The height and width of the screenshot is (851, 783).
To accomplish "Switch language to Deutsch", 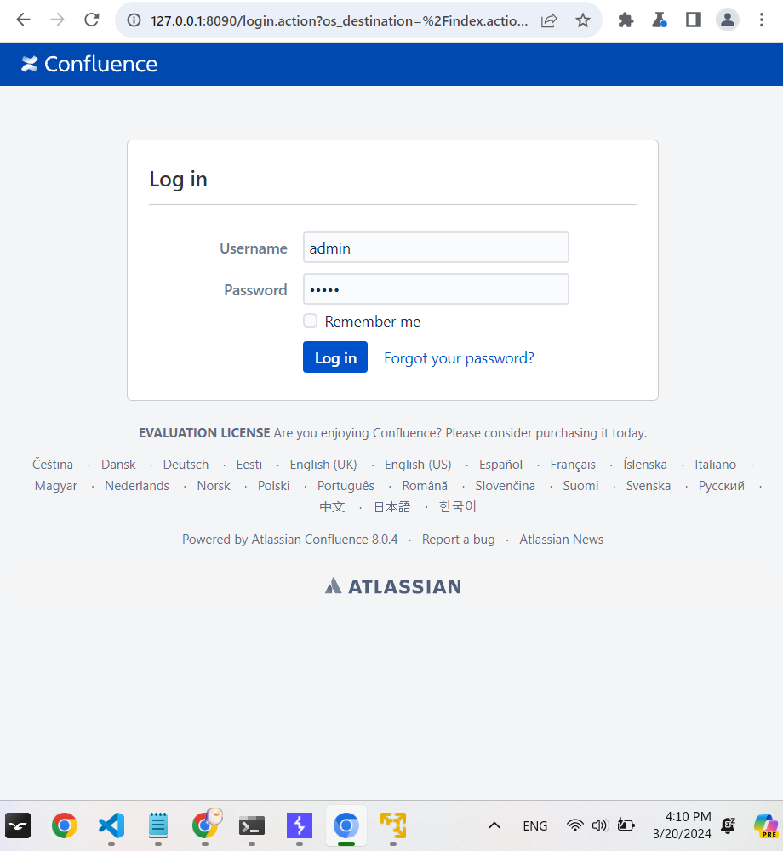I will click(x=186, y=465).
